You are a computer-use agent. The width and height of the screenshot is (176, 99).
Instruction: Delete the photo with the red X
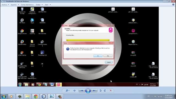(111, 90)
